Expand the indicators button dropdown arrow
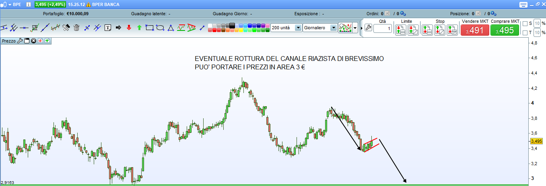The image size is (546, 186). click(355, 28)
